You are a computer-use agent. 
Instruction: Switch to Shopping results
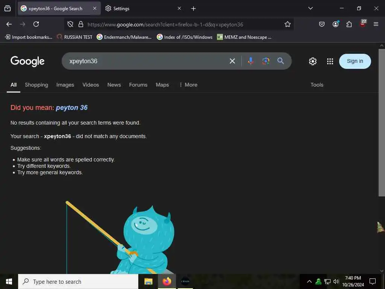[36, 85]
